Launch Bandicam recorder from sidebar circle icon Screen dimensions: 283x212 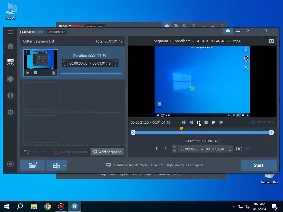pos(11,164)
